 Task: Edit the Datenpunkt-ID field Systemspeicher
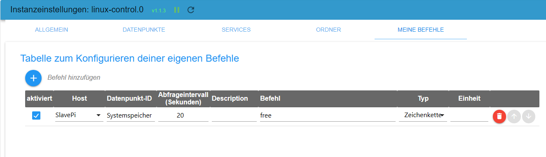pyautogui.click(x=131, y=116)
